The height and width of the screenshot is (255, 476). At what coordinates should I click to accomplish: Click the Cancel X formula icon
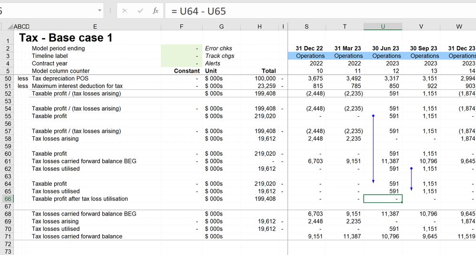[125, 10]
